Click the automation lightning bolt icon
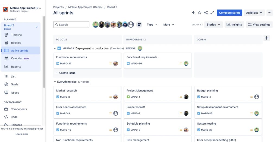The width and height of the screenshot is (277, 142). (193, 13)
